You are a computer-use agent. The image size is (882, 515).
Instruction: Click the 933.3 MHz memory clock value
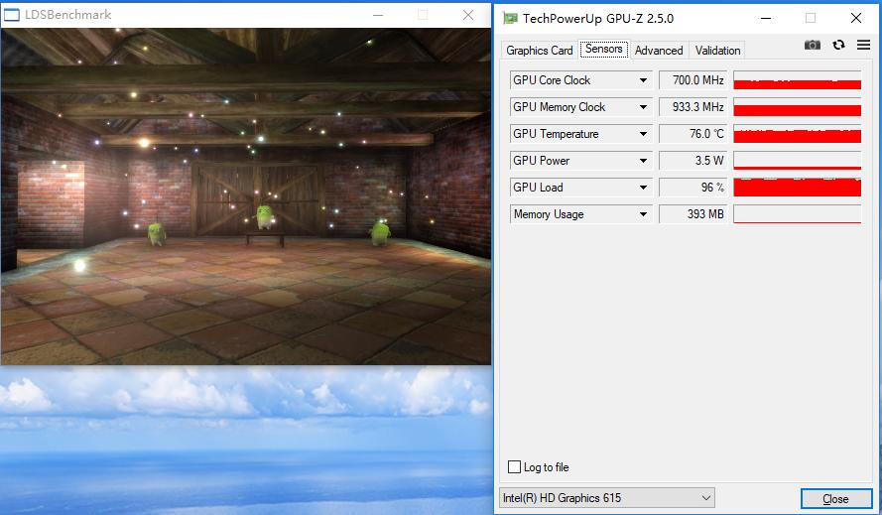coord(693,107)
